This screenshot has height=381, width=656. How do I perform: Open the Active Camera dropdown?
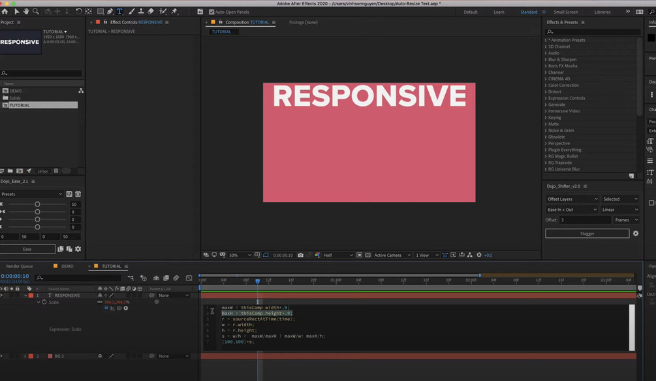coord(392,255)
